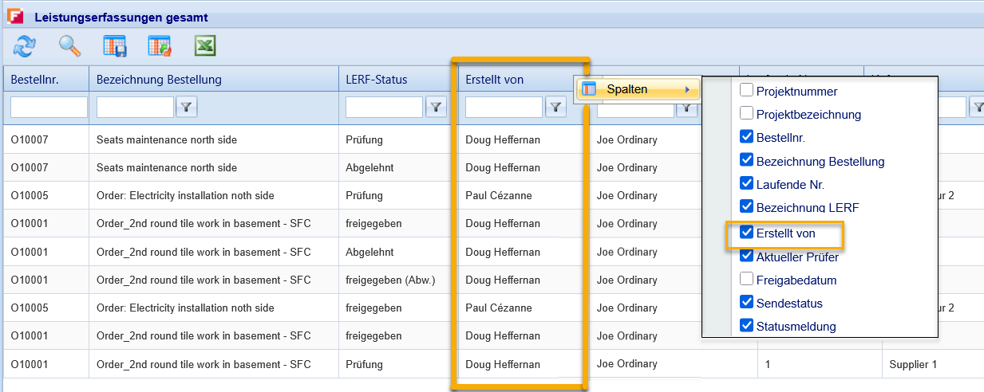Export the list with the Excel icon
Screen dimensions: 984x392
pos(206,47)
